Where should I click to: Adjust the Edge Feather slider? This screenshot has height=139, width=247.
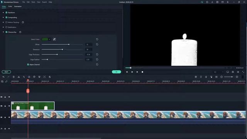point(62,59)
